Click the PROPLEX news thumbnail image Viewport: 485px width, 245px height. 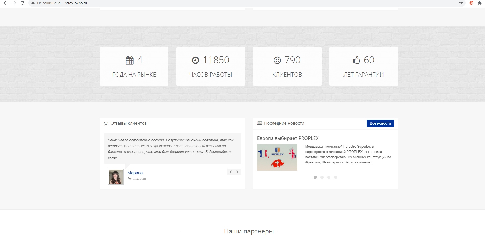coord(277,157)
